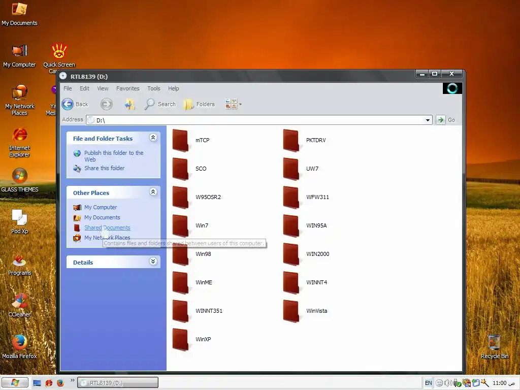
Task: Select the WIN2000 folder
Action: pos(306,255)
